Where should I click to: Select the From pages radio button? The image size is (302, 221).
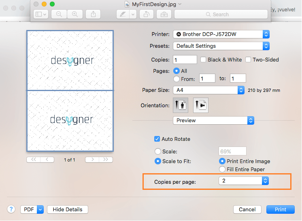(x=176, y=79)
